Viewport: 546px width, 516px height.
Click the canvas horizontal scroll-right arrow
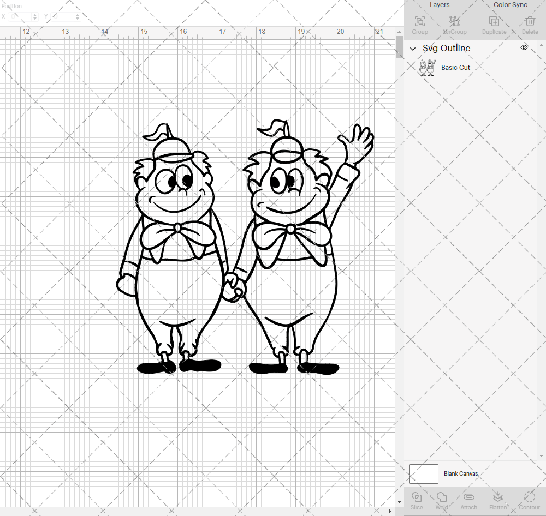tap(390, 511)
